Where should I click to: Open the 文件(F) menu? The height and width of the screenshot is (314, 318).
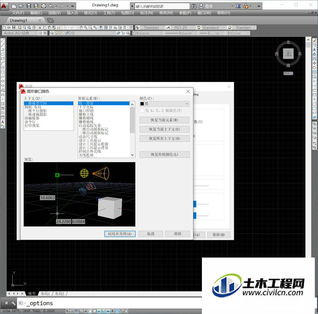[18, 13]
